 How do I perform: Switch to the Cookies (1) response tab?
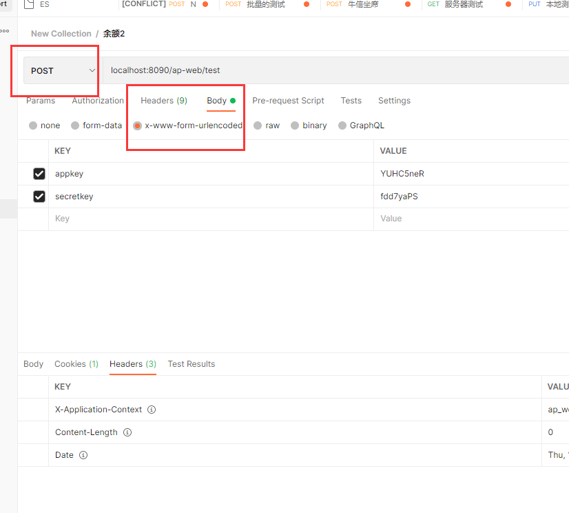(76, 364)
